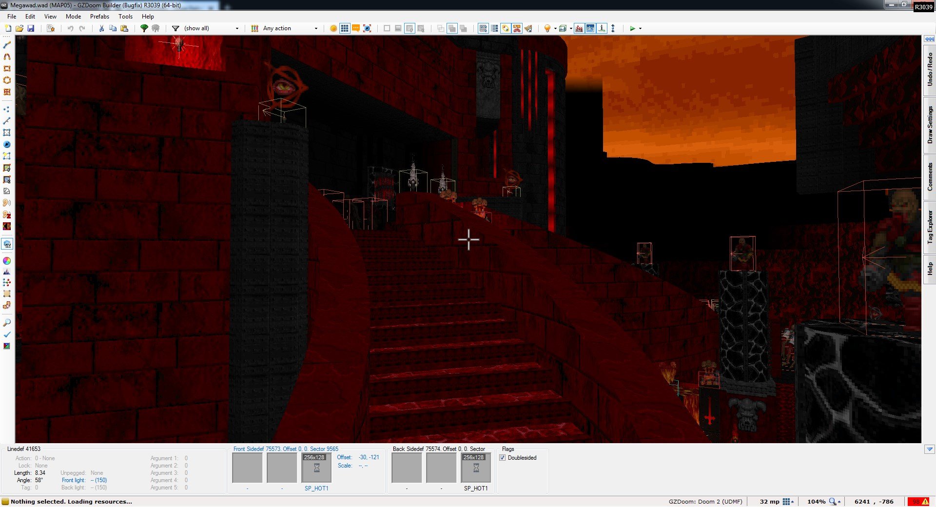Cut selection with the scissors icon
The height and width of the screenshot is (507, 936).
click(101, 28)
